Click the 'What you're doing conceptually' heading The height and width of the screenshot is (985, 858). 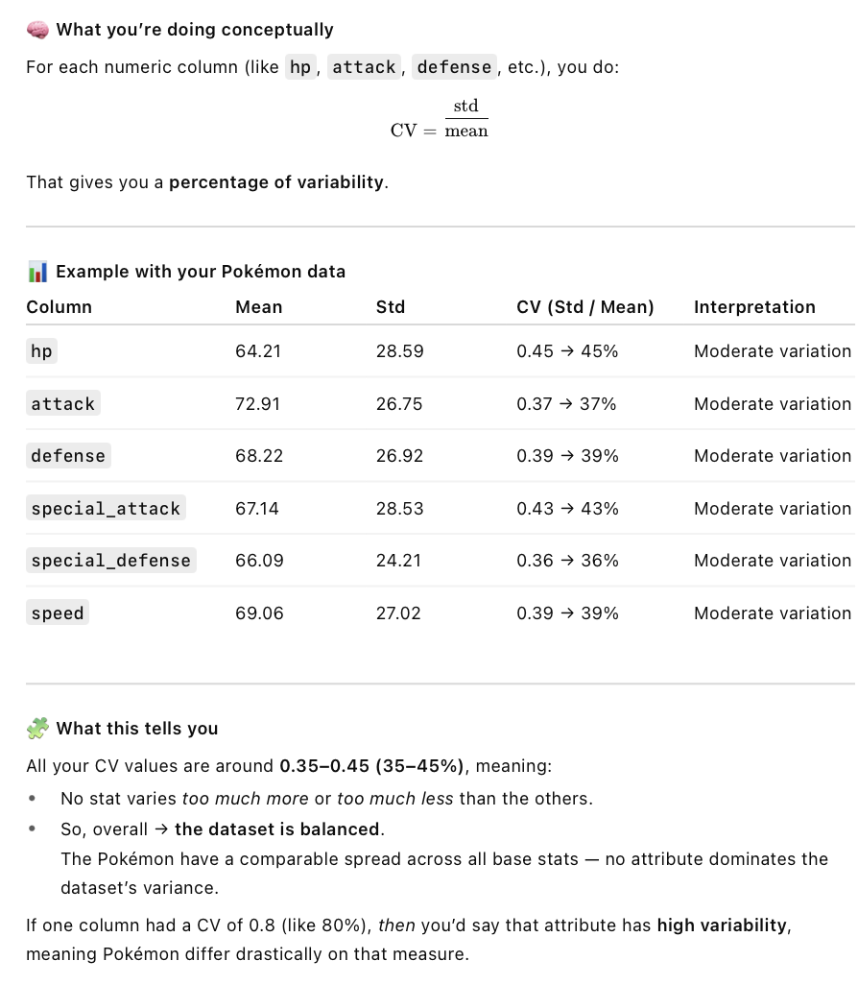(x=195, y=30)
